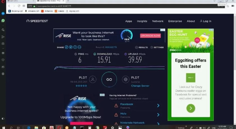Switch to the welcome tab

click(19, 1)
